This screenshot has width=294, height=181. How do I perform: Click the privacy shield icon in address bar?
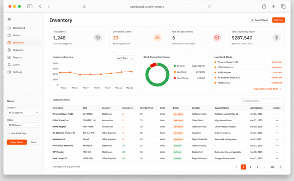tap(84, 6)
